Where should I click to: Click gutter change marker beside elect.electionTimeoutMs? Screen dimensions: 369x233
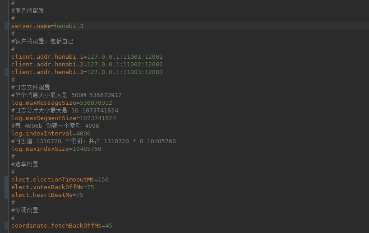click(5, 180)
